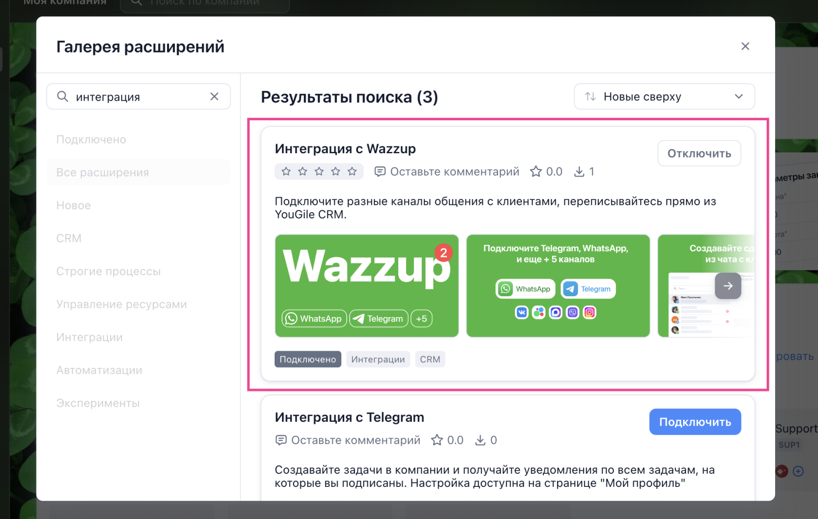Clear the search field text

[214, 97]
